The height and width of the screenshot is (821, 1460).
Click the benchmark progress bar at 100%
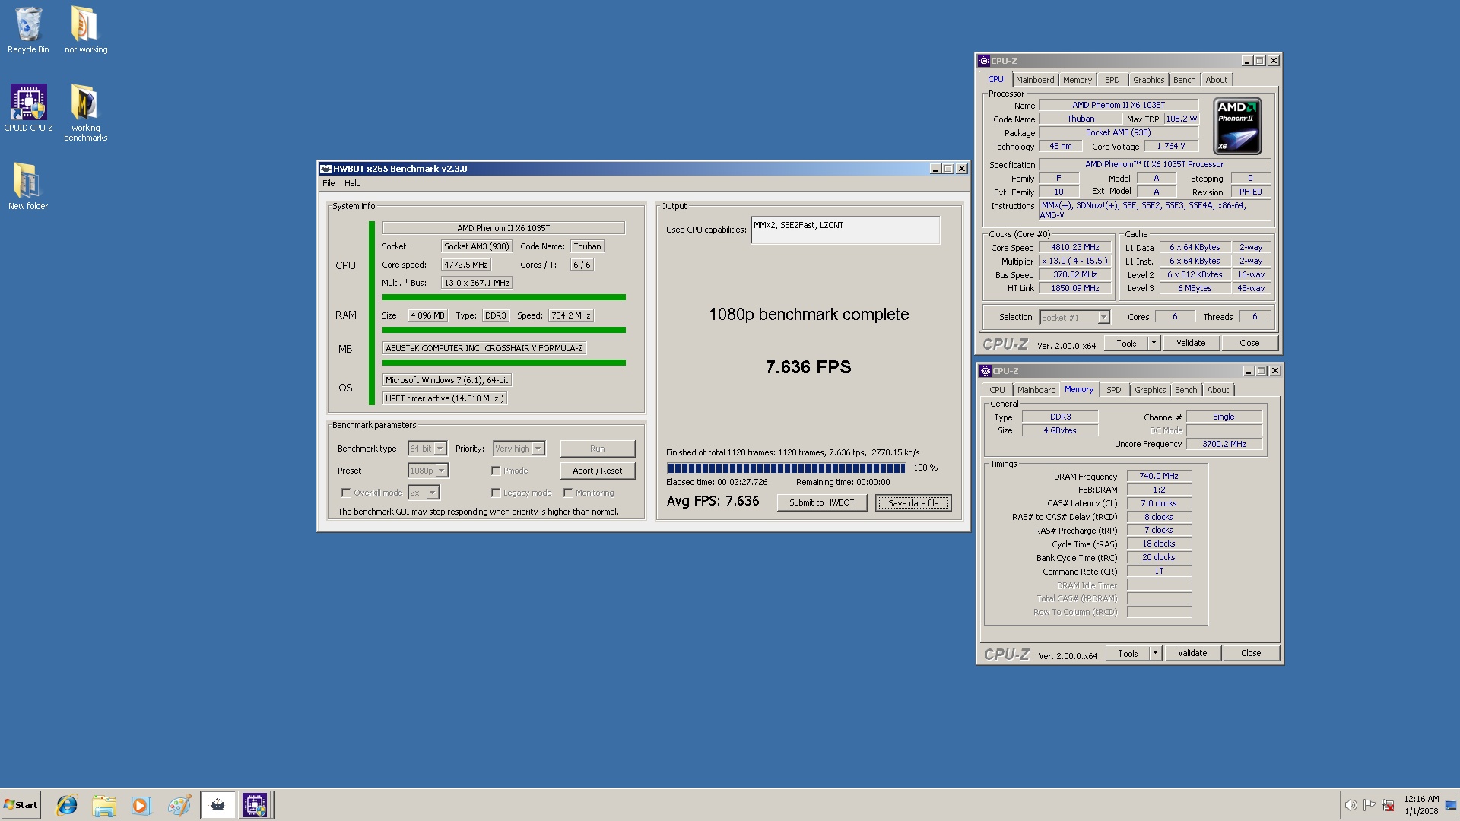click(x=786, y=468)
